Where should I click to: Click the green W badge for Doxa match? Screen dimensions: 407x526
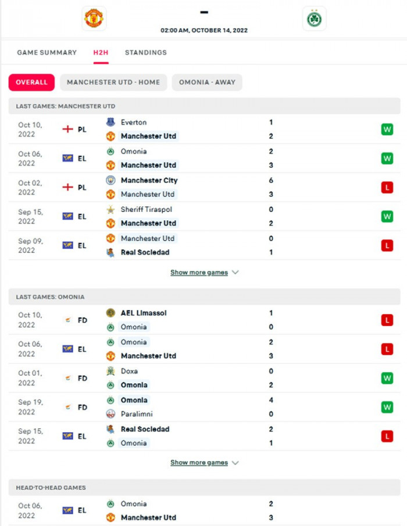click(387, 378)
